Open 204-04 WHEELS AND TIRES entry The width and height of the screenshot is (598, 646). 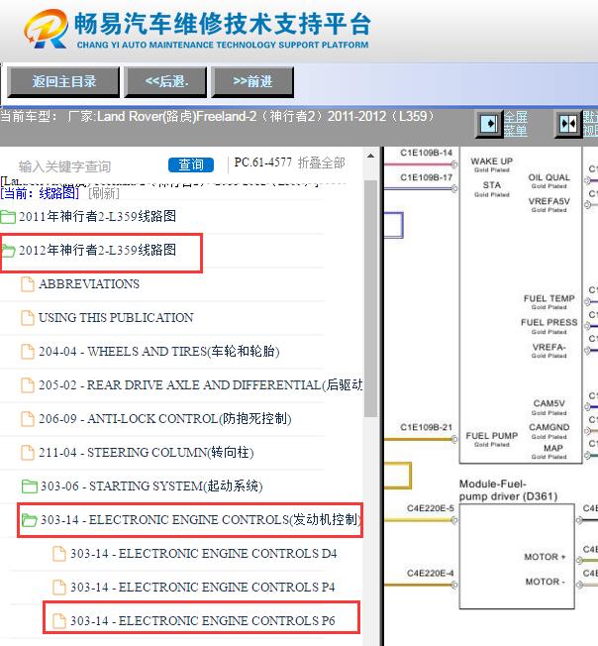pyautogui.click(x=158, y=352)
